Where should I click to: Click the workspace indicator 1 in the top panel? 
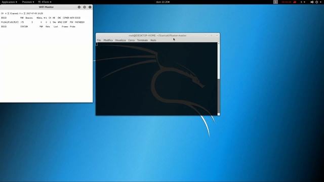275,2
